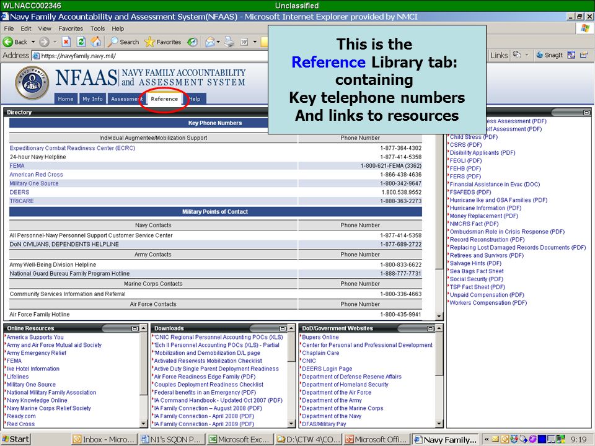Click the Mail envelope toolbar icon
The image size is (595, 446).
210,42
